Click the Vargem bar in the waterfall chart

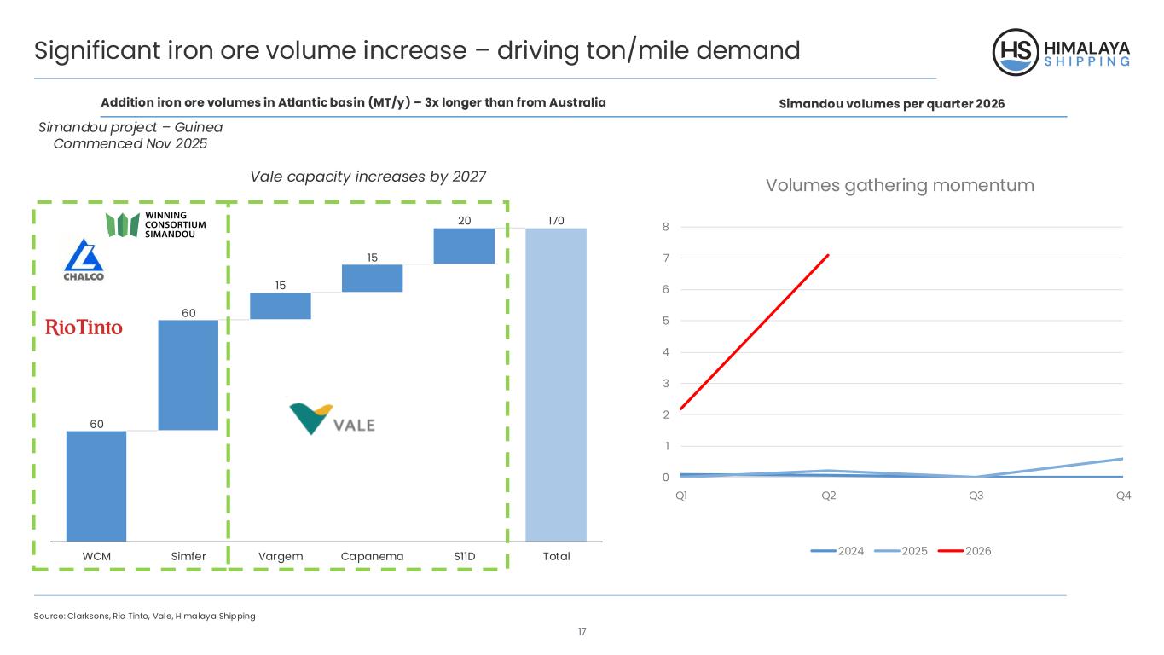pos(281,306)
